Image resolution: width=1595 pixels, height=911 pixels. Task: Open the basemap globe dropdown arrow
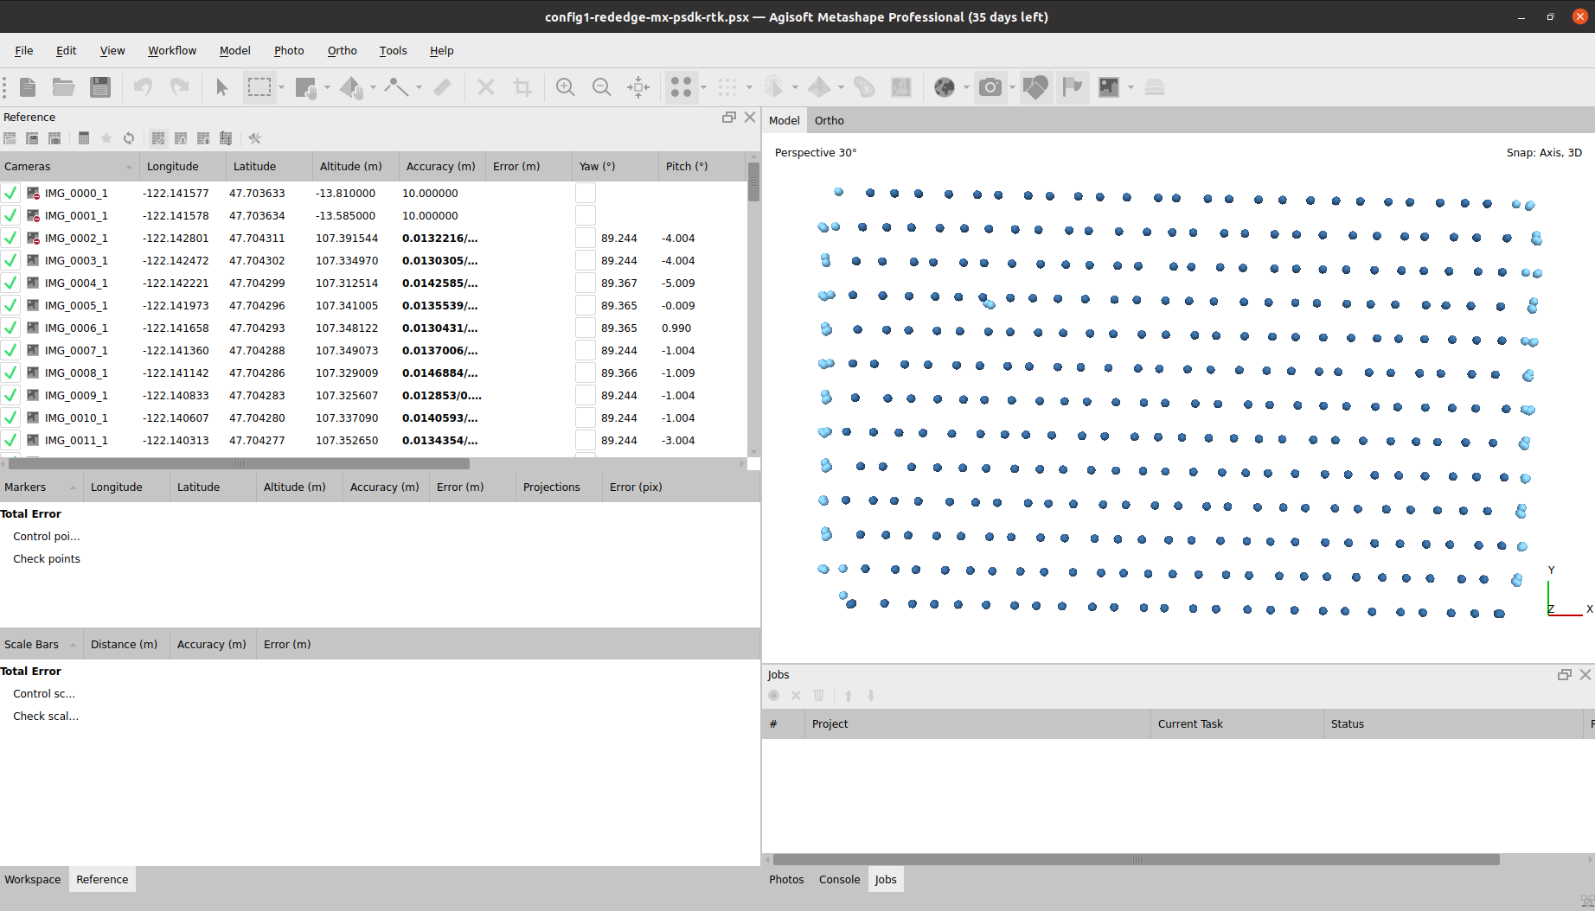(x=966, y=87)
